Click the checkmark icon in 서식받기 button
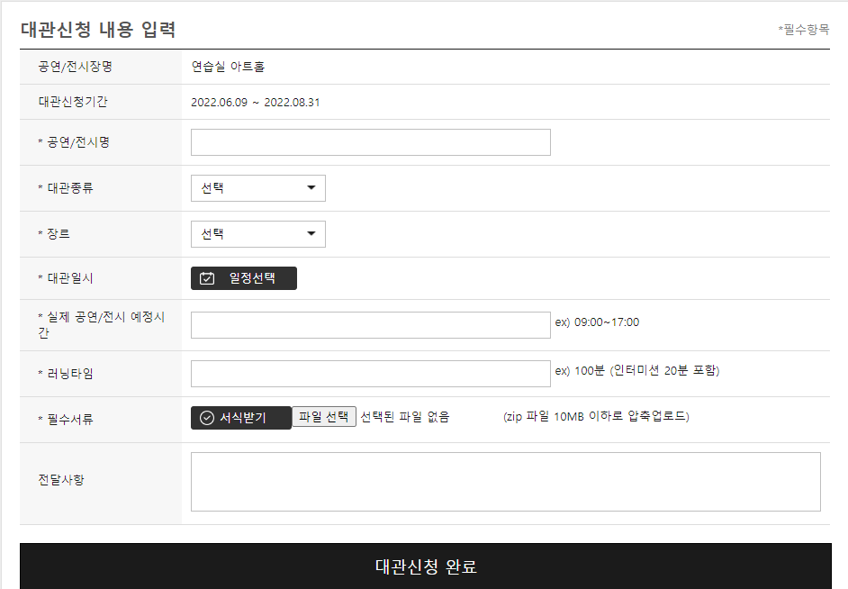Screen dimensions: 848x589 [206, 418]
